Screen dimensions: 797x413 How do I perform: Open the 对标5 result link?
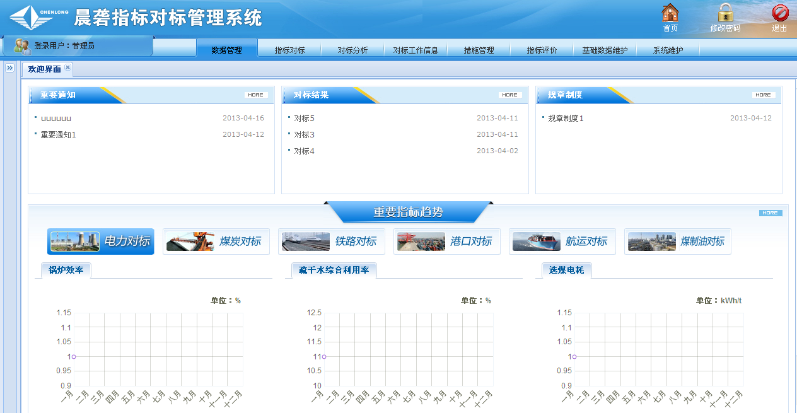click(x=304, y=118)
